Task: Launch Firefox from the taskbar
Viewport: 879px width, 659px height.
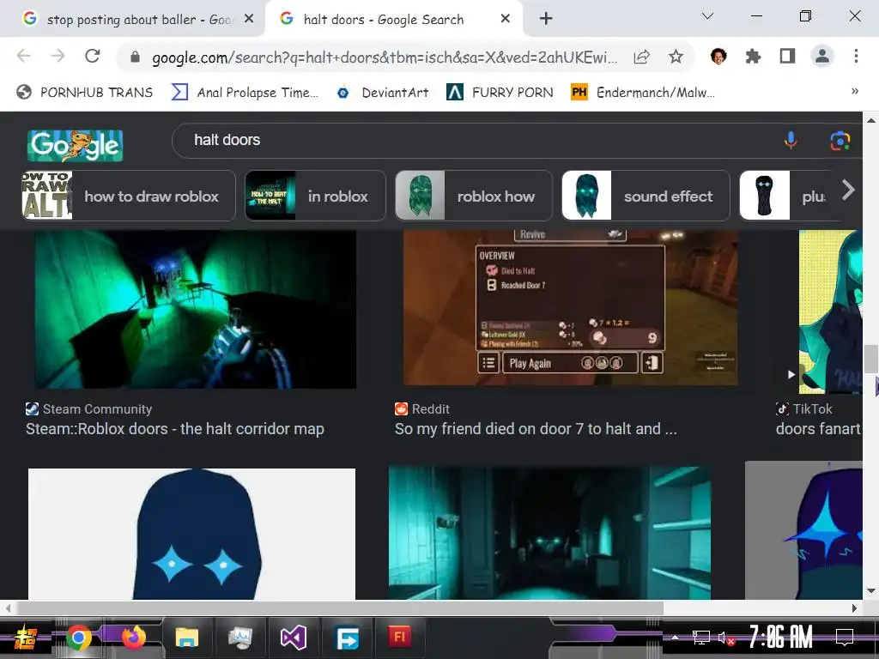Action: point(133,638)
